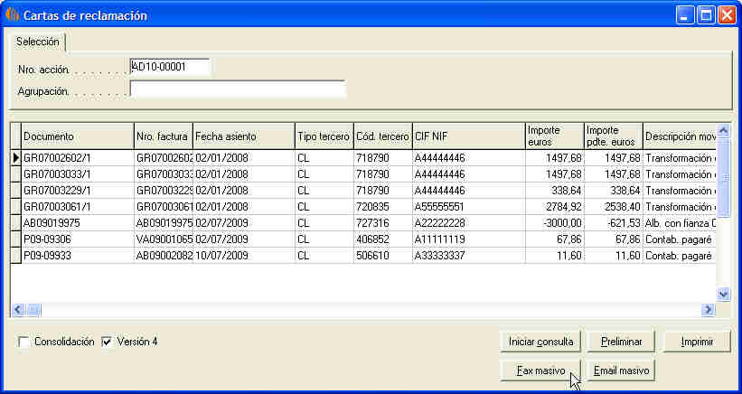Viewport: 742px width, 394px height.
Task: Click amount cell -3000,00
Action: click(x=555, y=223)
